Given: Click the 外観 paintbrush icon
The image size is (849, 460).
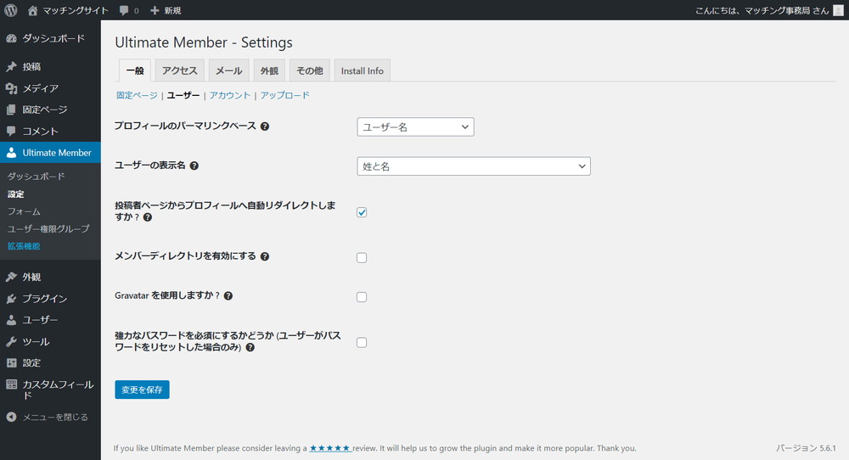Looking at the screenshot, I should click(x=11, y=277).
